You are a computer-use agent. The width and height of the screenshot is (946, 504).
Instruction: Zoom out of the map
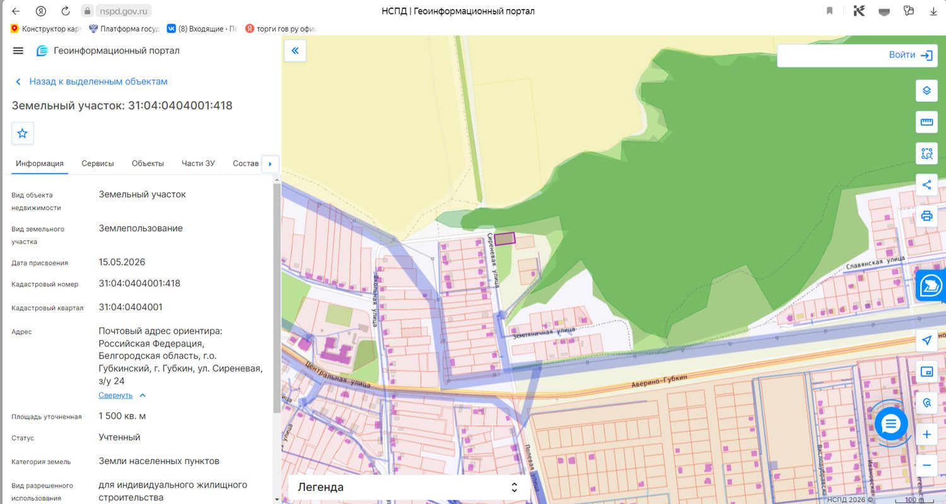coord(926,466)
